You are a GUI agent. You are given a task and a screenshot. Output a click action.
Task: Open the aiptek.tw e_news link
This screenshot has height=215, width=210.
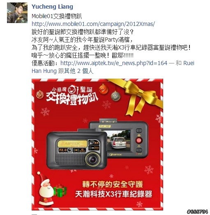[114, 63]
